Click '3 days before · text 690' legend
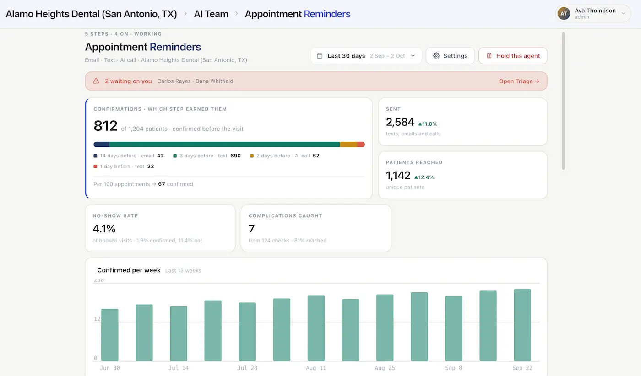Screen dimensions: 641x376 pyautogui.click(x=207, y=156)
